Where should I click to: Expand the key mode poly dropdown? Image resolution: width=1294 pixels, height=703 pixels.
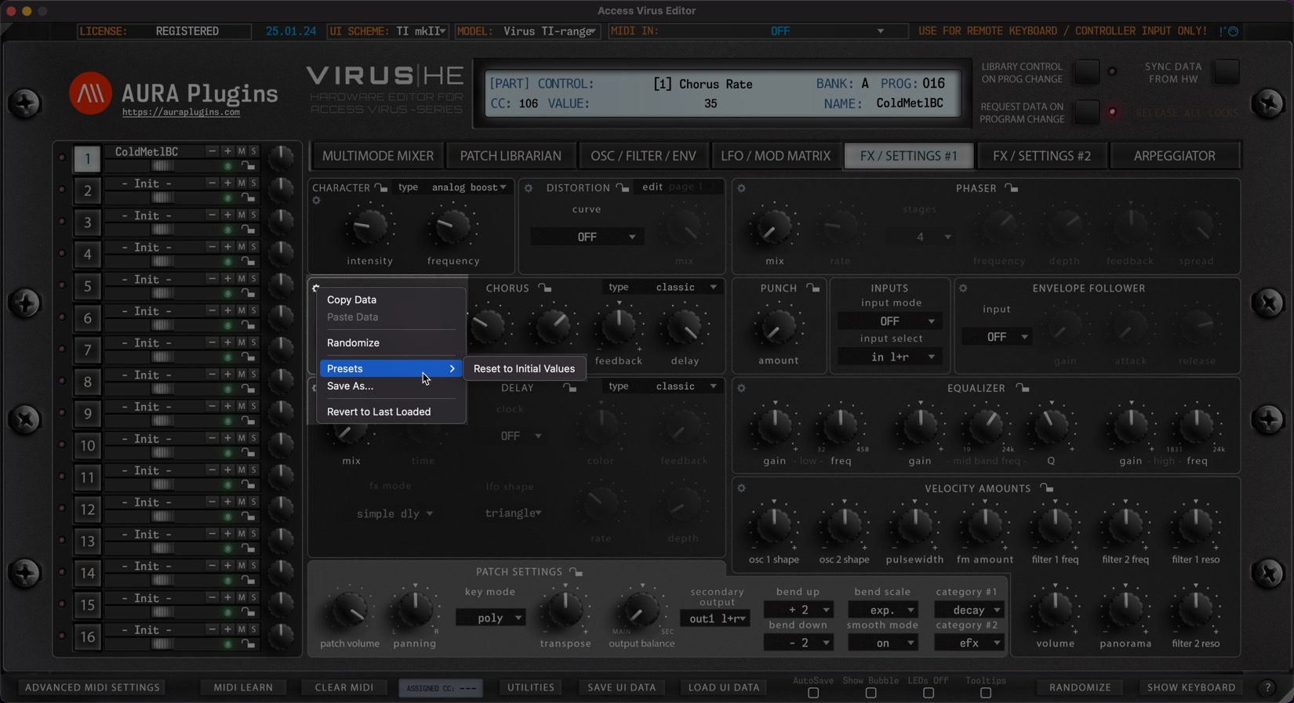click(x=491, y=618)
